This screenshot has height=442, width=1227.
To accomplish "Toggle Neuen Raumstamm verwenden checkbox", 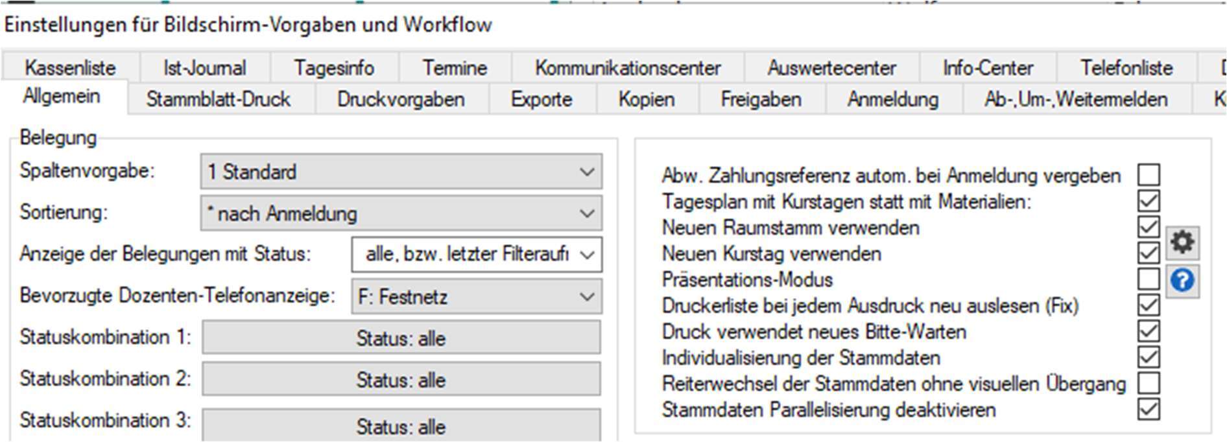I will coord(1149,227).
